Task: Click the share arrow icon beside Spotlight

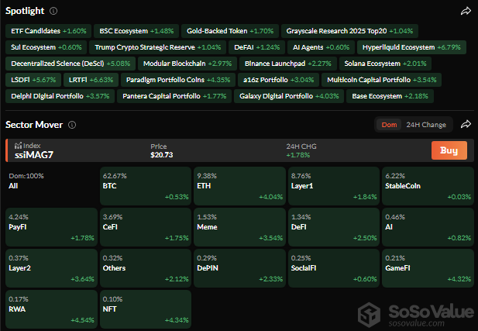Action: tap(466, 12)
